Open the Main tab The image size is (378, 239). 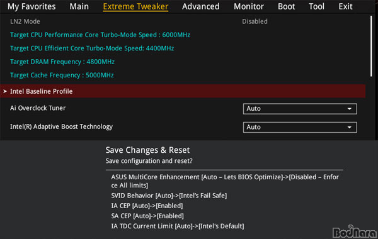(79, 6)
